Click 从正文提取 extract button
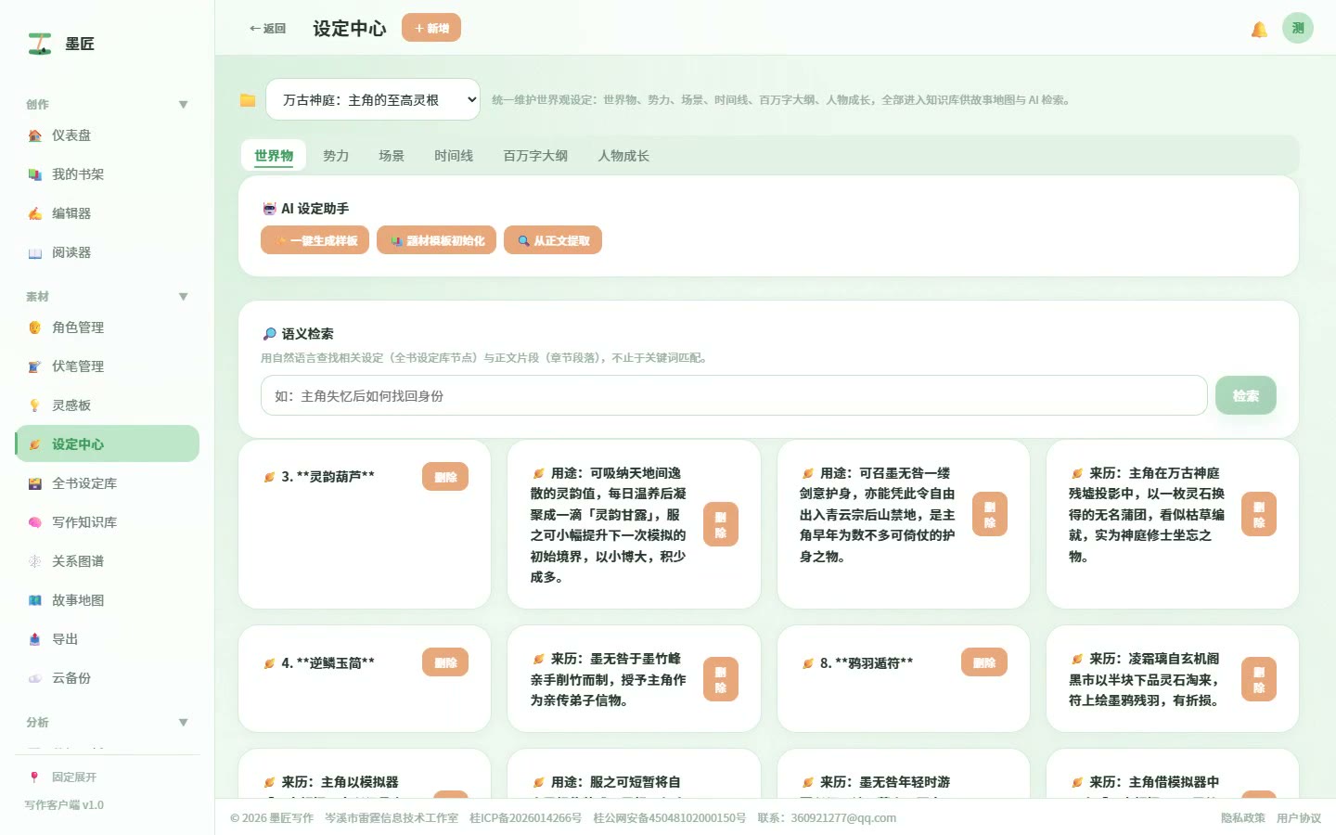This screenshot has height=835, width=1336. pos(553,240)
